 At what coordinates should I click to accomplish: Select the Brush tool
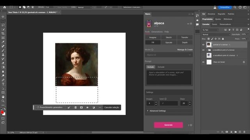pos(3,51)
